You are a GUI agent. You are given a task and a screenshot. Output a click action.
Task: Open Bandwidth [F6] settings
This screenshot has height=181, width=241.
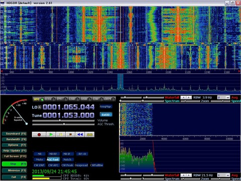click(x=15, y=139)
